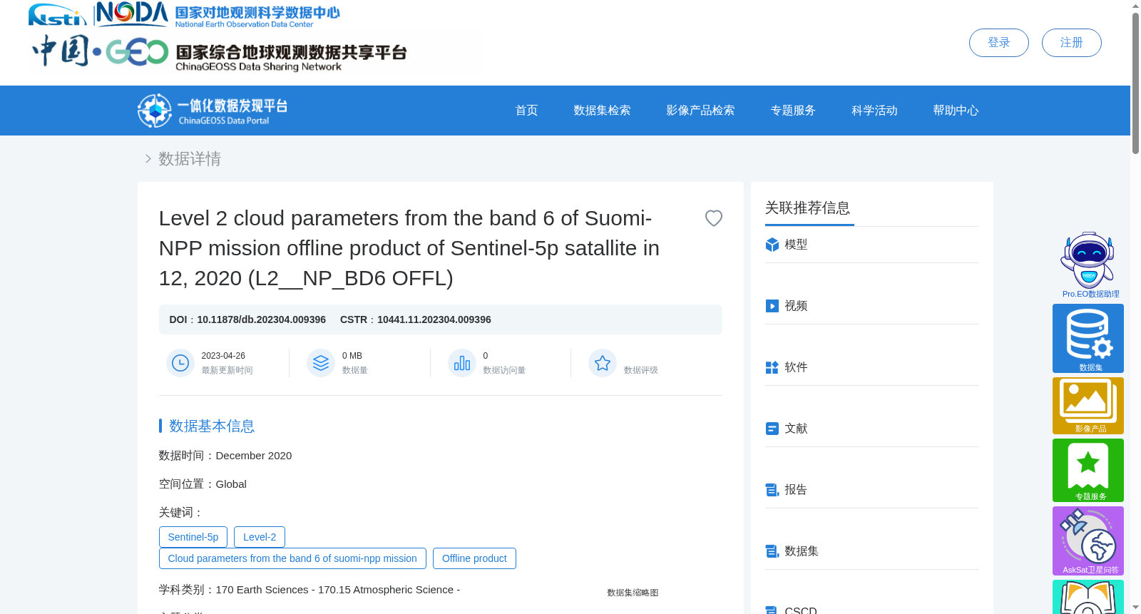Click the NSTI logo
The height and width of the screenshot is (614, 1141).
57,14
